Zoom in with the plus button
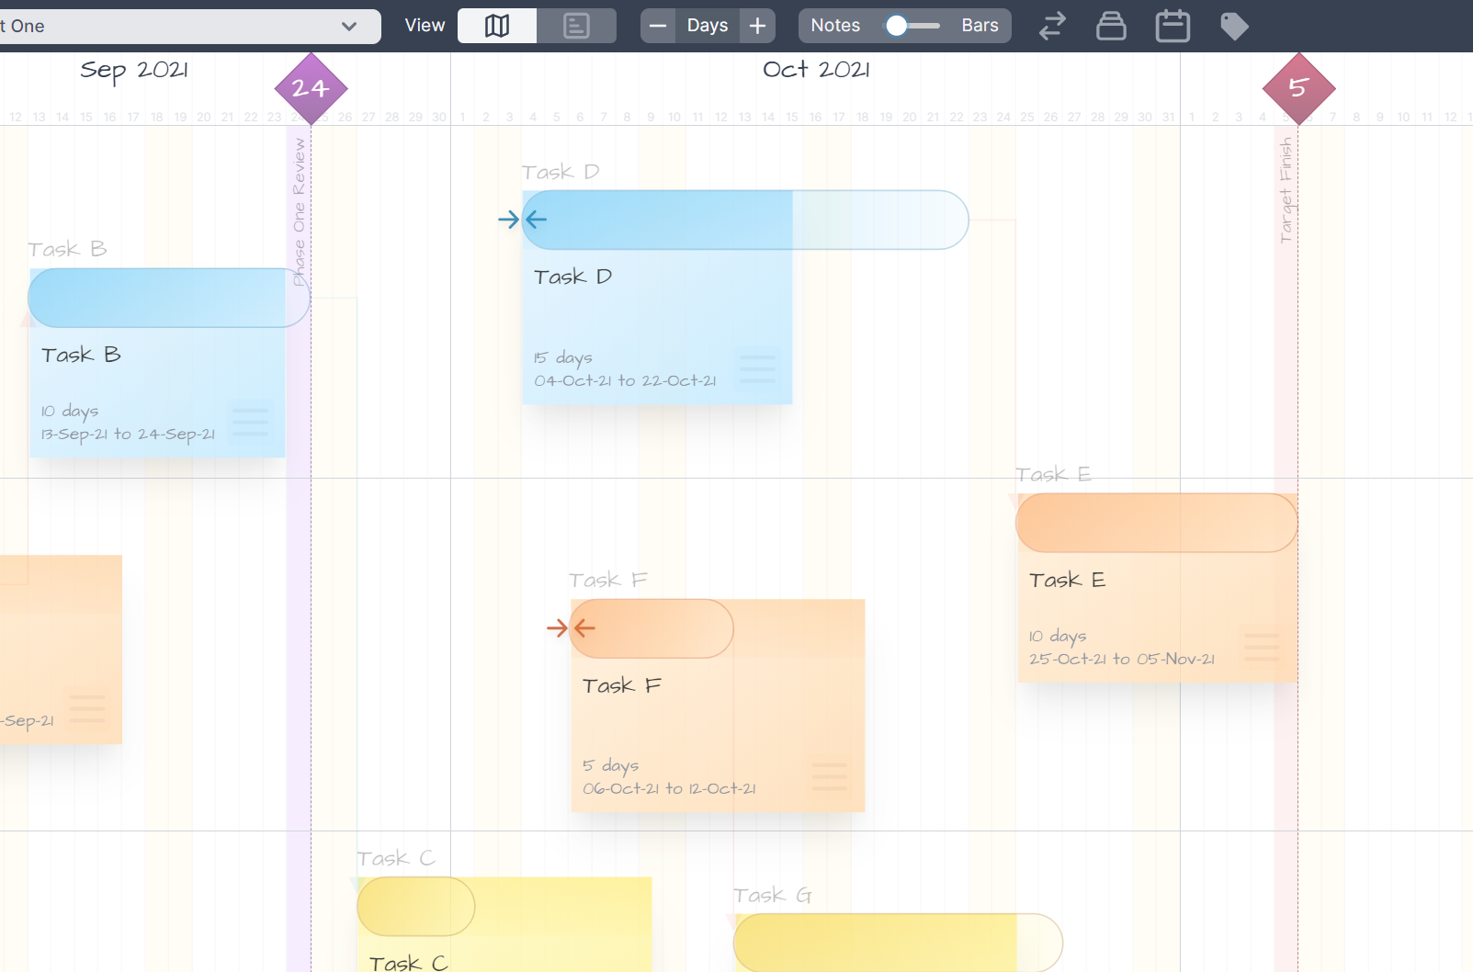The image size is (1473, 972). point(757,26)
